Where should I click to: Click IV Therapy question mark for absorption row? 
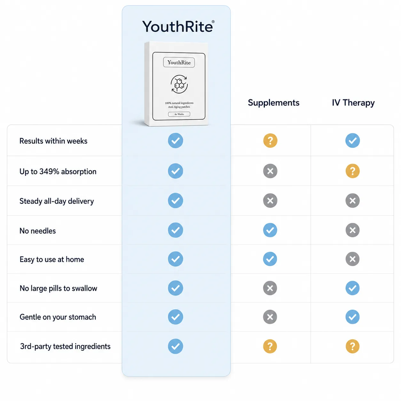352,171
